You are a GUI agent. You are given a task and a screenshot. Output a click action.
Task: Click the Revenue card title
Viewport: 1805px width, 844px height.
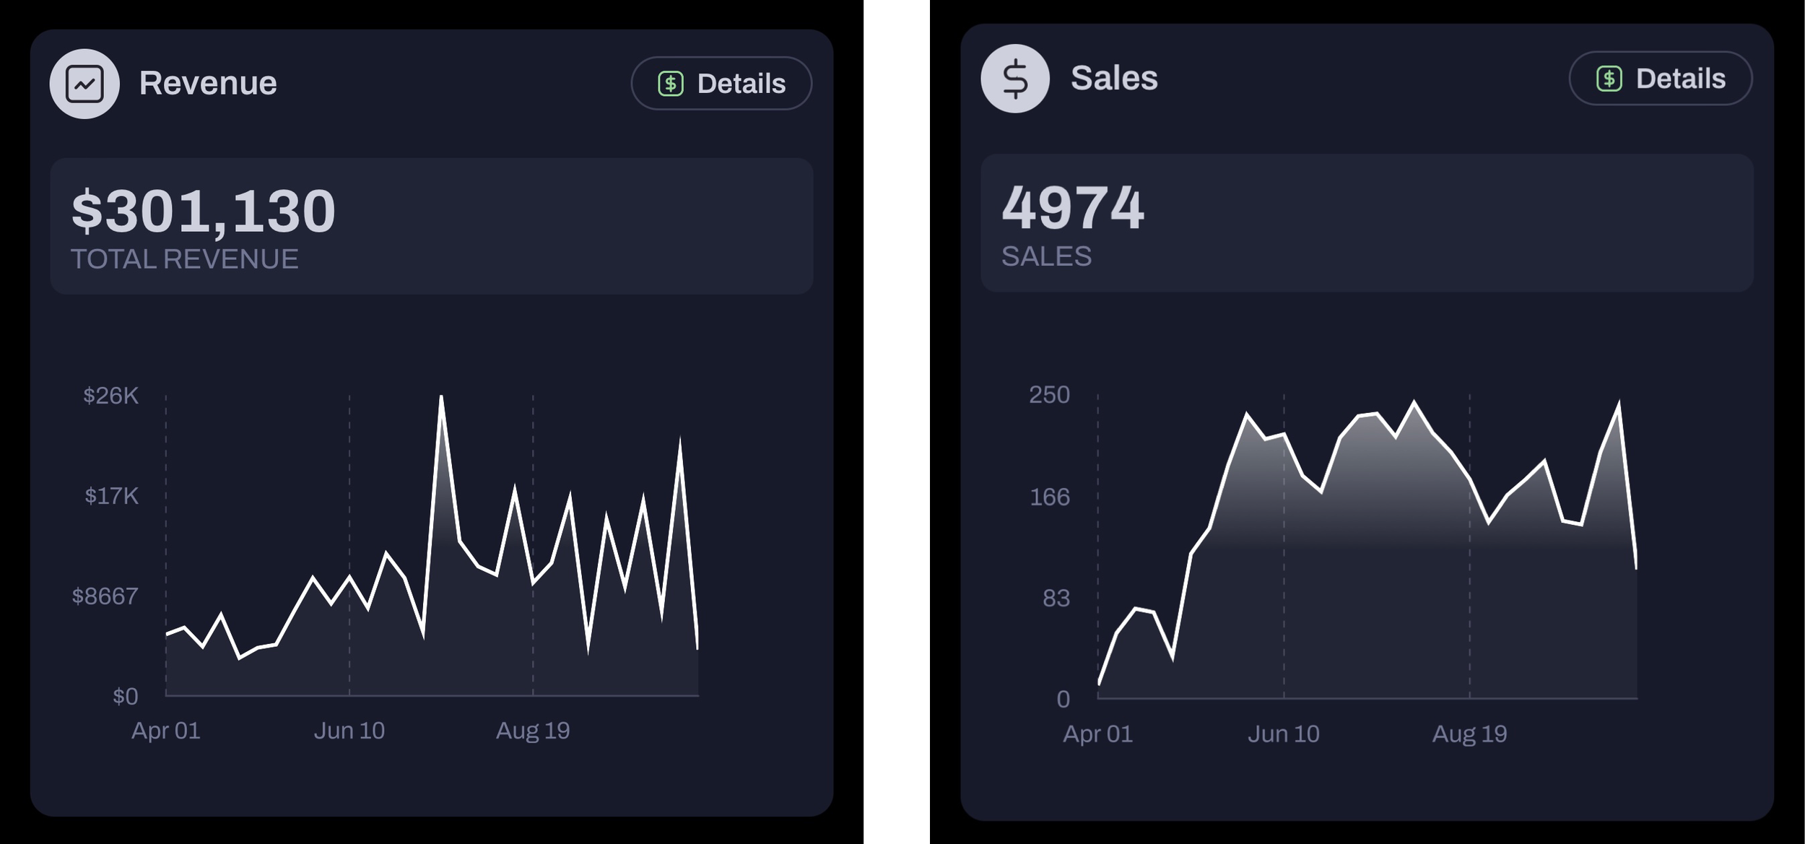point(208,84)
